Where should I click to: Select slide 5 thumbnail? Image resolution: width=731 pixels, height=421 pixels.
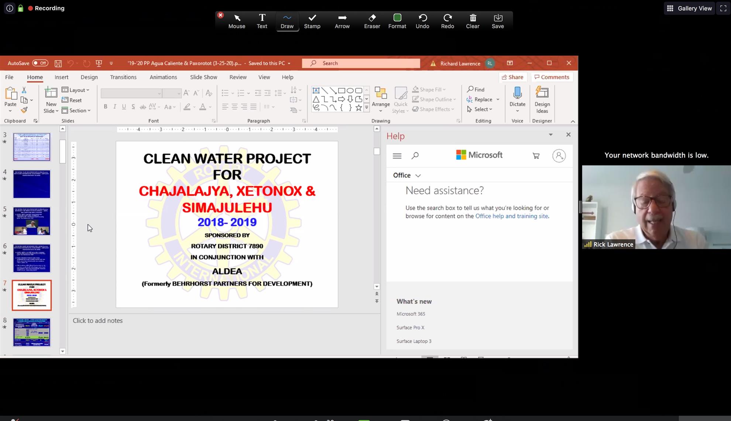click(x=32, y=221)
